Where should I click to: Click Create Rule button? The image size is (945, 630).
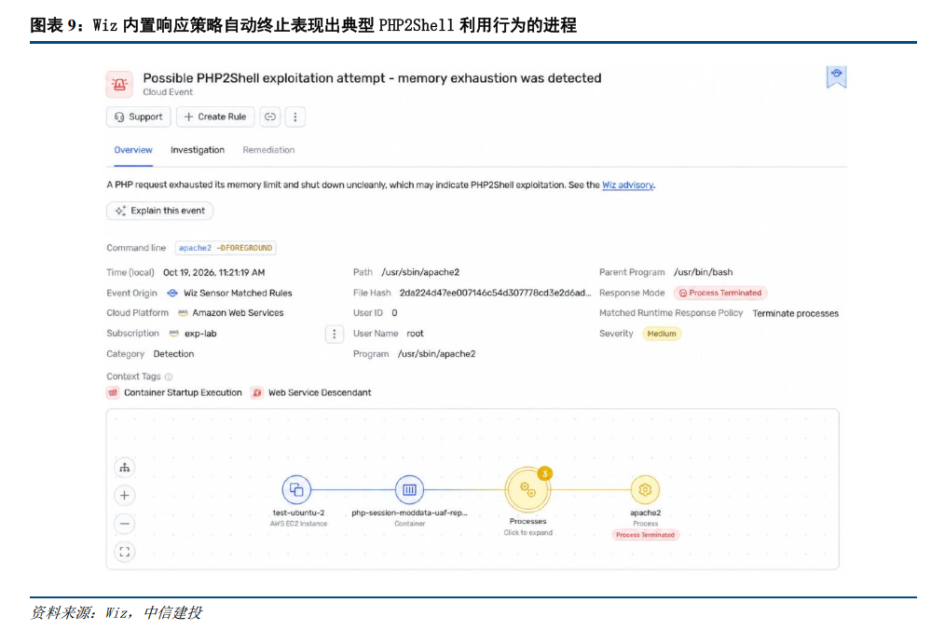tap(215, 116)
